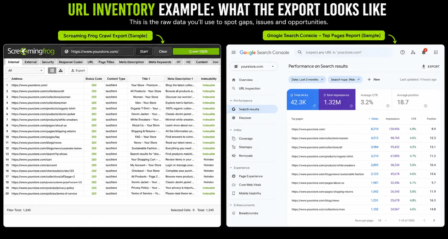Click the Crawl 100% progress bar

(196, 51)
